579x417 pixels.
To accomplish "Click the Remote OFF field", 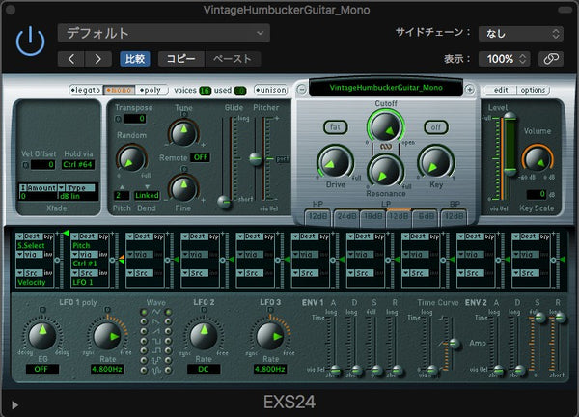I will pyautogui.click(x=200, y=157).
